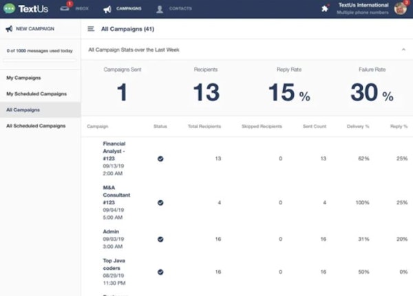Click the Contacts person icon

(x=160, y=10)
